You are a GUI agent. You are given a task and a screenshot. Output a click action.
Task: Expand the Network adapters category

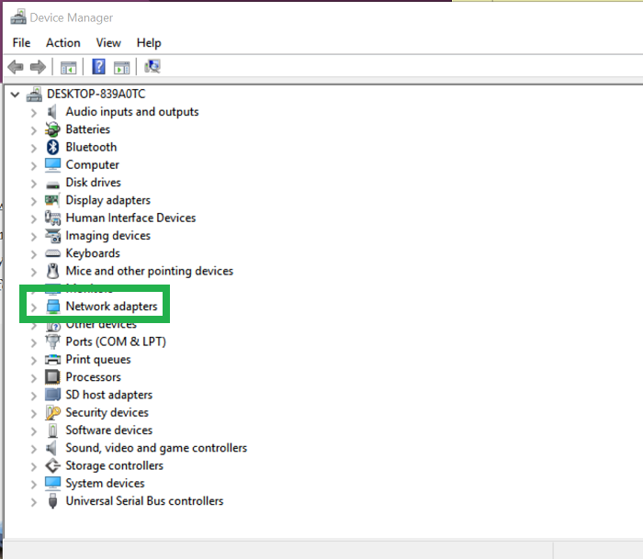coord(34,307)
